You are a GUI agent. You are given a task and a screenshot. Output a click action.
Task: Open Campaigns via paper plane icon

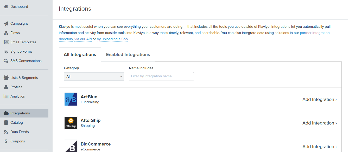click(6, 23)
